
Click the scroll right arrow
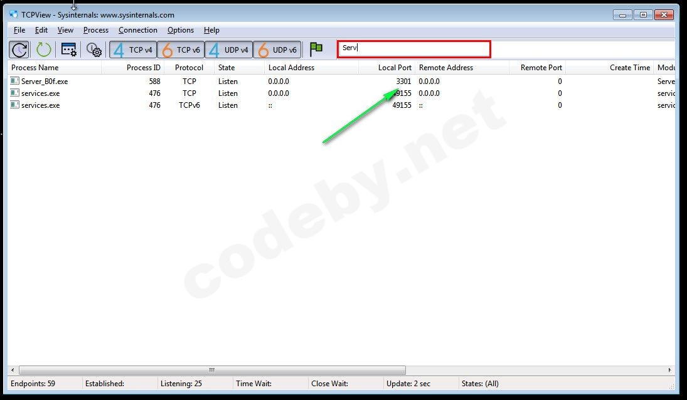(669, 371)
